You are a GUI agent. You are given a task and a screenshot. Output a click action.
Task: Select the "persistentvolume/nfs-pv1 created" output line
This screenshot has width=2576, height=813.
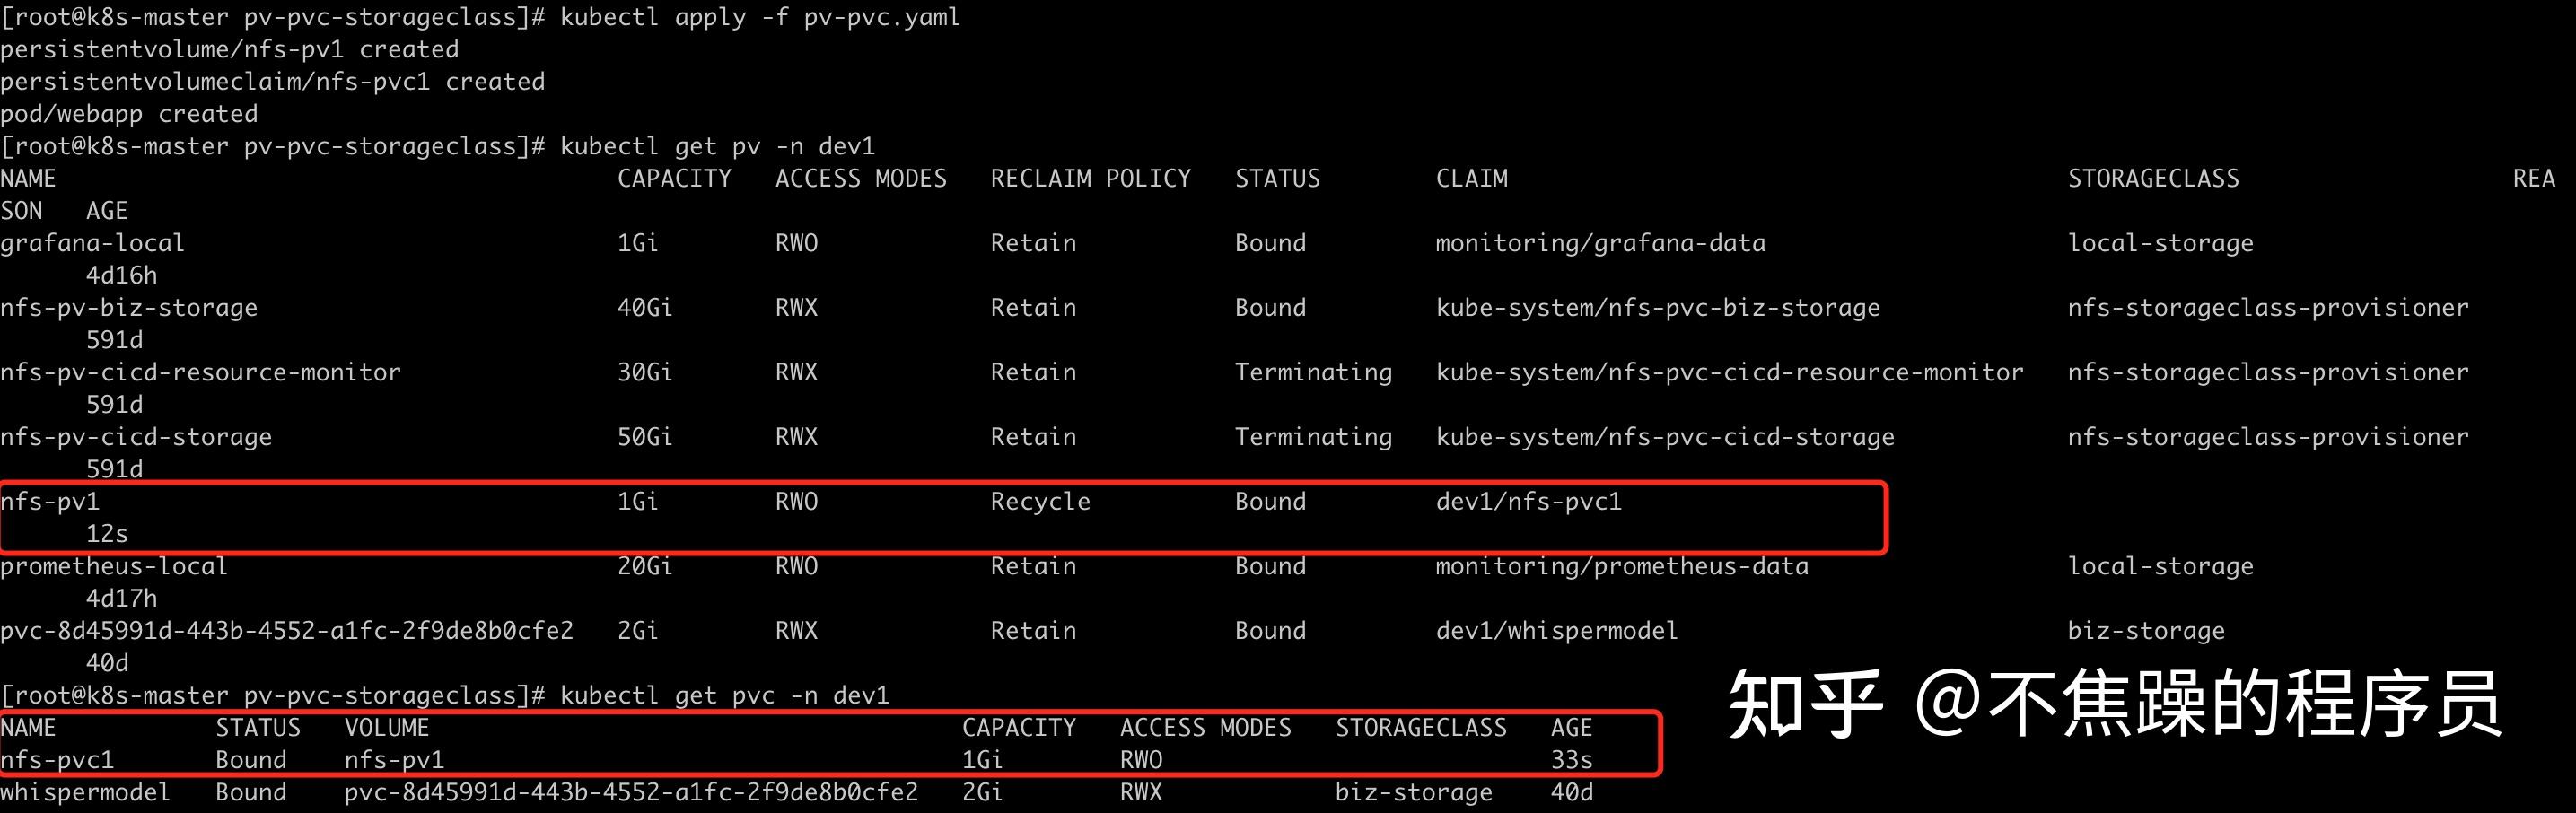click(229, 49)
